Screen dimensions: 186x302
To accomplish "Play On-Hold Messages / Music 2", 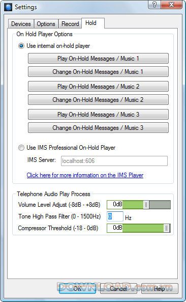I will 98,86.
